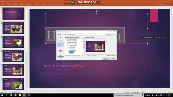Open the Windows Start menu
Screen dimensions: 173x97
[2, 95]
